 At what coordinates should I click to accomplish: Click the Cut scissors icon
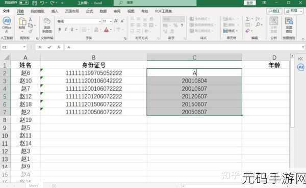(x=30, y=19)
